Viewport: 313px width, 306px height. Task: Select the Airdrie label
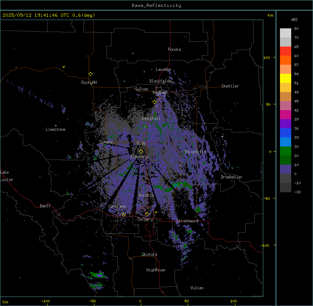[146, 195]
